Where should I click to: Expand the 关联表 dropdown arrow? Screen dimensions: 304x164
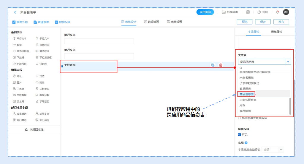point(288,62)
